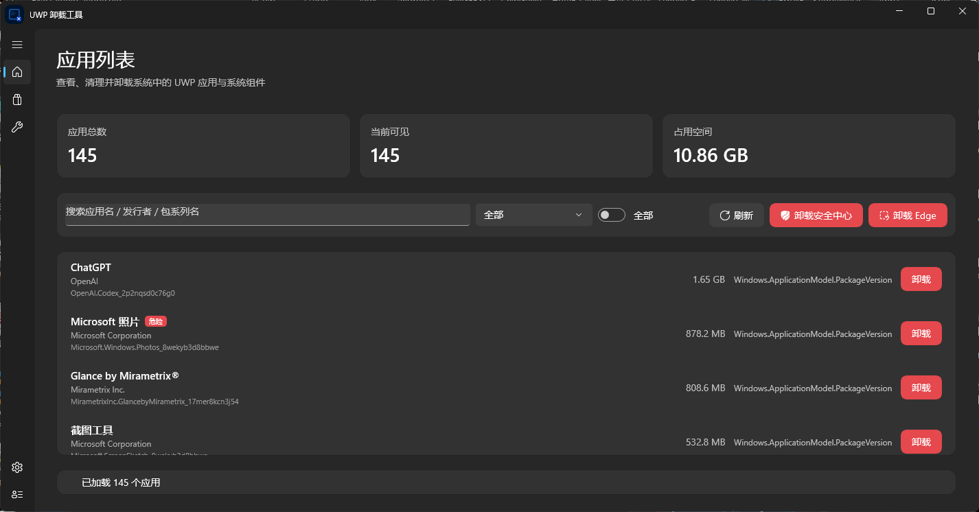This screenshot has height=512, width=979.
Task: Click the 当前可见 card label
Action: (390, 132)
